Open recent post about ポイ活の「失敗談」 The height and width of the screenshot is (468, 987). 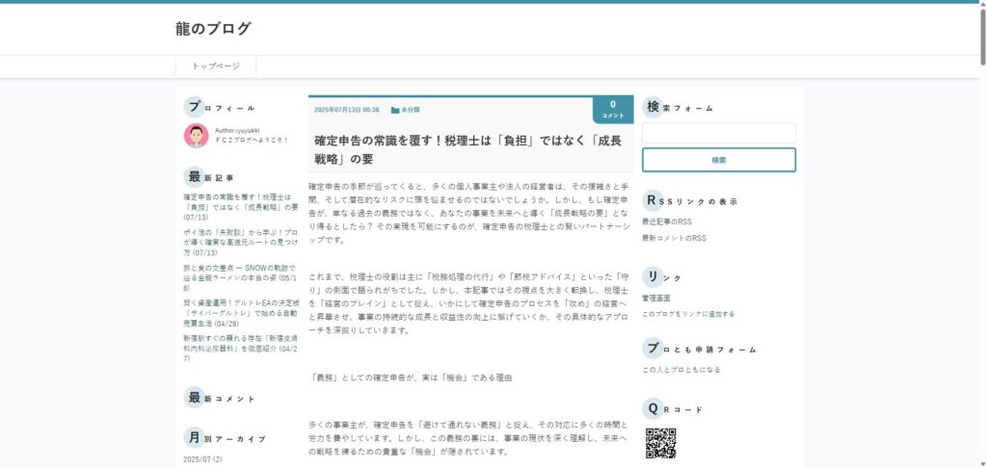(x=240, y=241)
